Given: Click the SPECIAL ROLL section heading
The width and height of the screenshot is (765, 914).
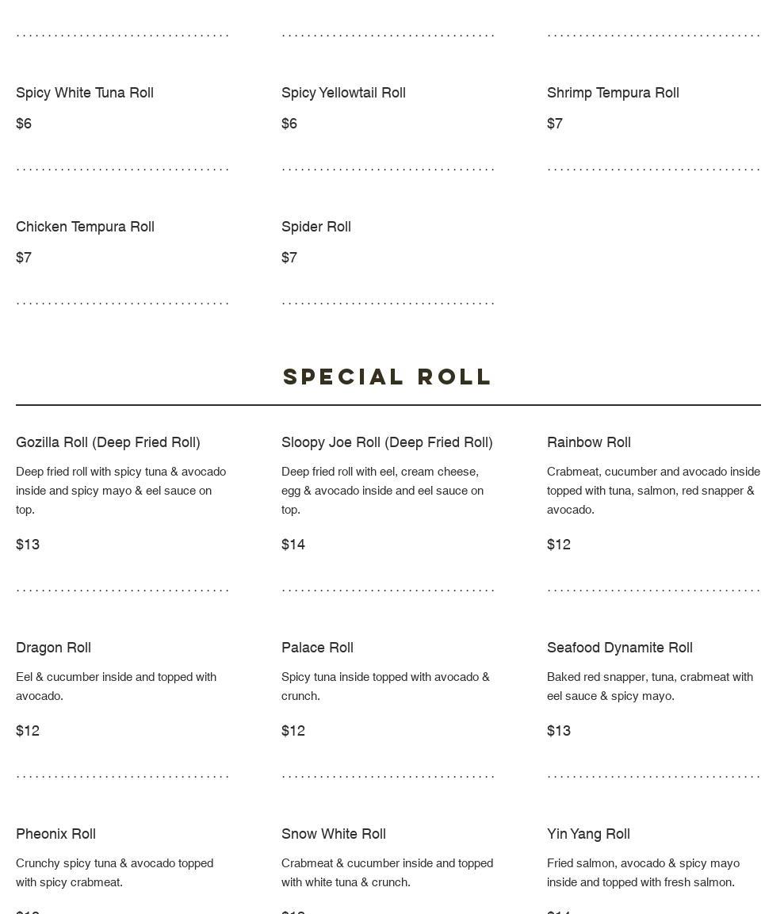Looking at the screenshot, I should [x=388, y=377].
